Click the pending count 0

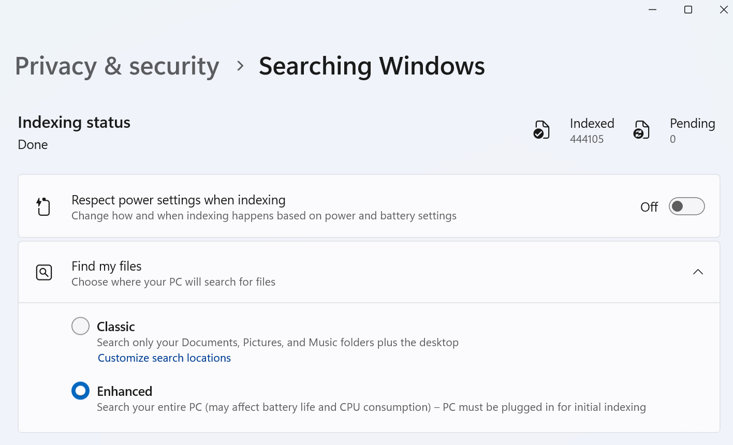pyautogui.click(x=672, y=139)
